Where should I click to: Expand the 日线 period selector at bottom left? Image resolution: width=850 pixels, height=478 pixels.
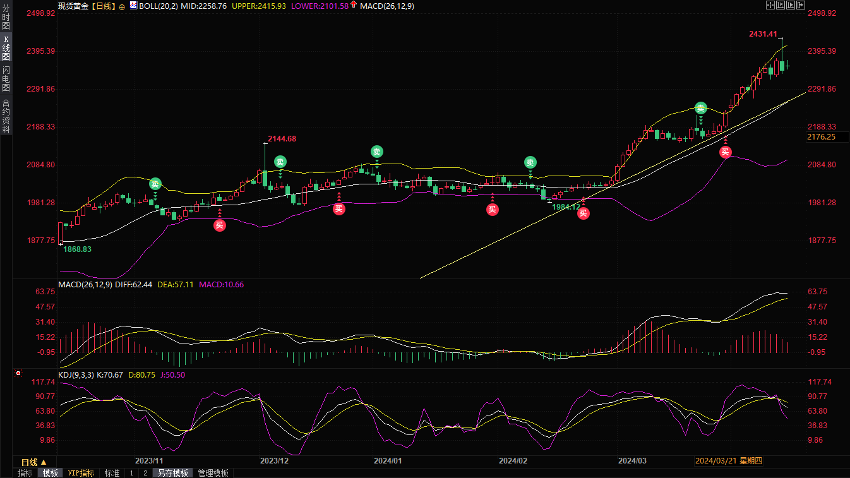[x=34, y=462]
